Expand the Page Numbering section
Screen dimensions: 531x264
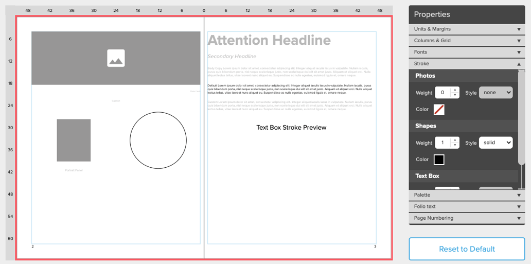pyautogui.click(x=467, y=218)
